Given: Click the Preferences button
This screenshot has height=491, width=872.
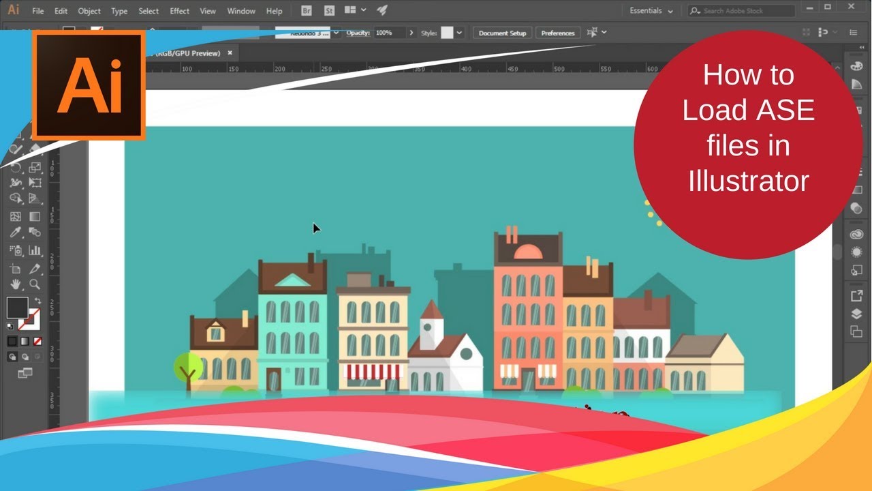Looking at the screenshot, I should point(558,33).
